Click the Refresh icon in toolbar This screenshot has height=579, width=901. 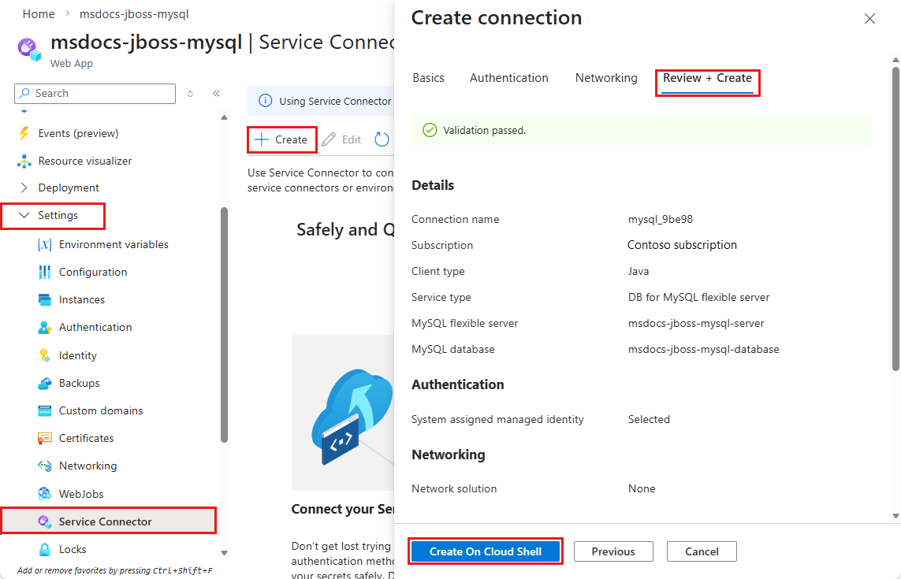tap(382, 139)
